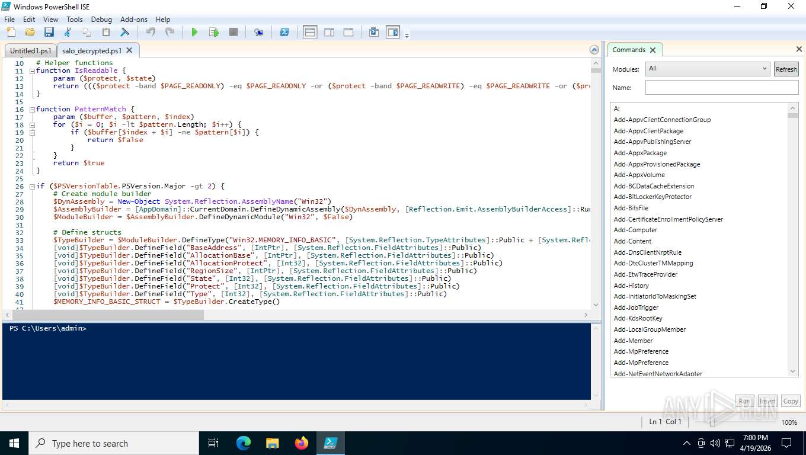Click the Type here to search box
Screen dimensions: 806x455
(x=114, y=443)
